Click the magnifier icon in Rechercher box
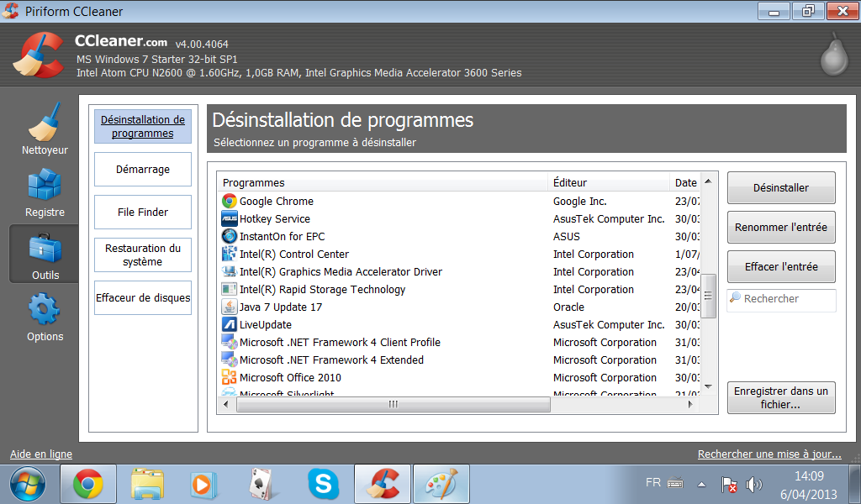Screen dimensions: 861x504 point(735,298)
